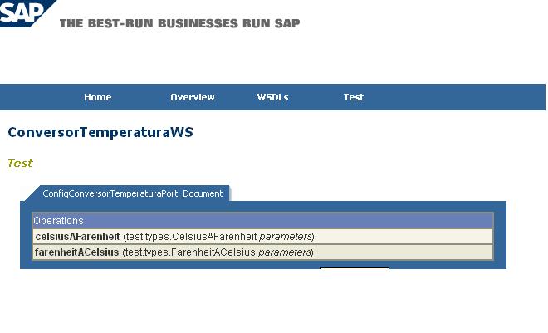The width and height of the screenshot is (548, 333).
Task: Open the farenheitACelsius operation
Action: [x=77, y=252]
